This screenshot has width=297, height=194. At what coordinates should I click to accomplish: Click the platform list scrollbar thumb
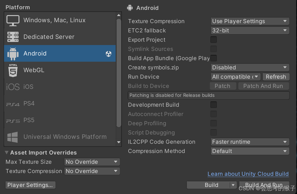point(119,73)
